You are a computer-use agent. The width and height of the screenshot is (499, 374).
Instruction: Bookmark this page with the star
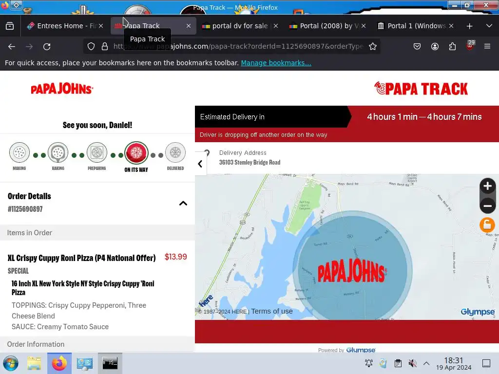pyautogui.click(x=373, y=46)
